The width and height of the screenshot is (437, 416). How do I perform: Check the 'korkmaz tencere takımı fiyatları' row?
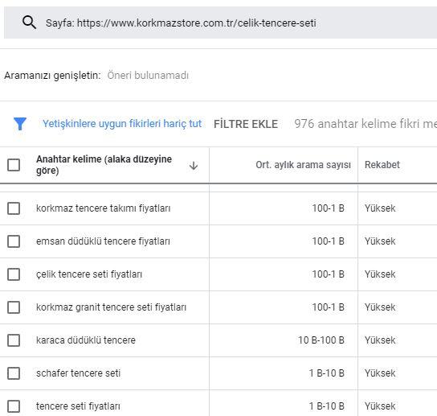(14, 208)
